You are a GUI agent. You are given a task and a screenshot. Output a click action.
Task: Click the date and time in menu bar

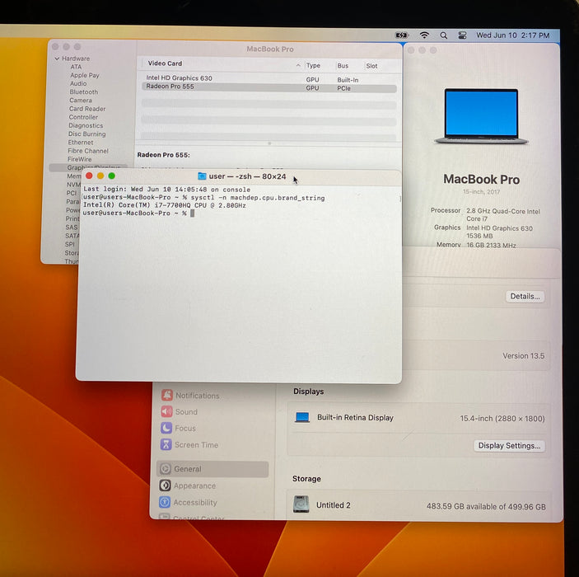512,35
